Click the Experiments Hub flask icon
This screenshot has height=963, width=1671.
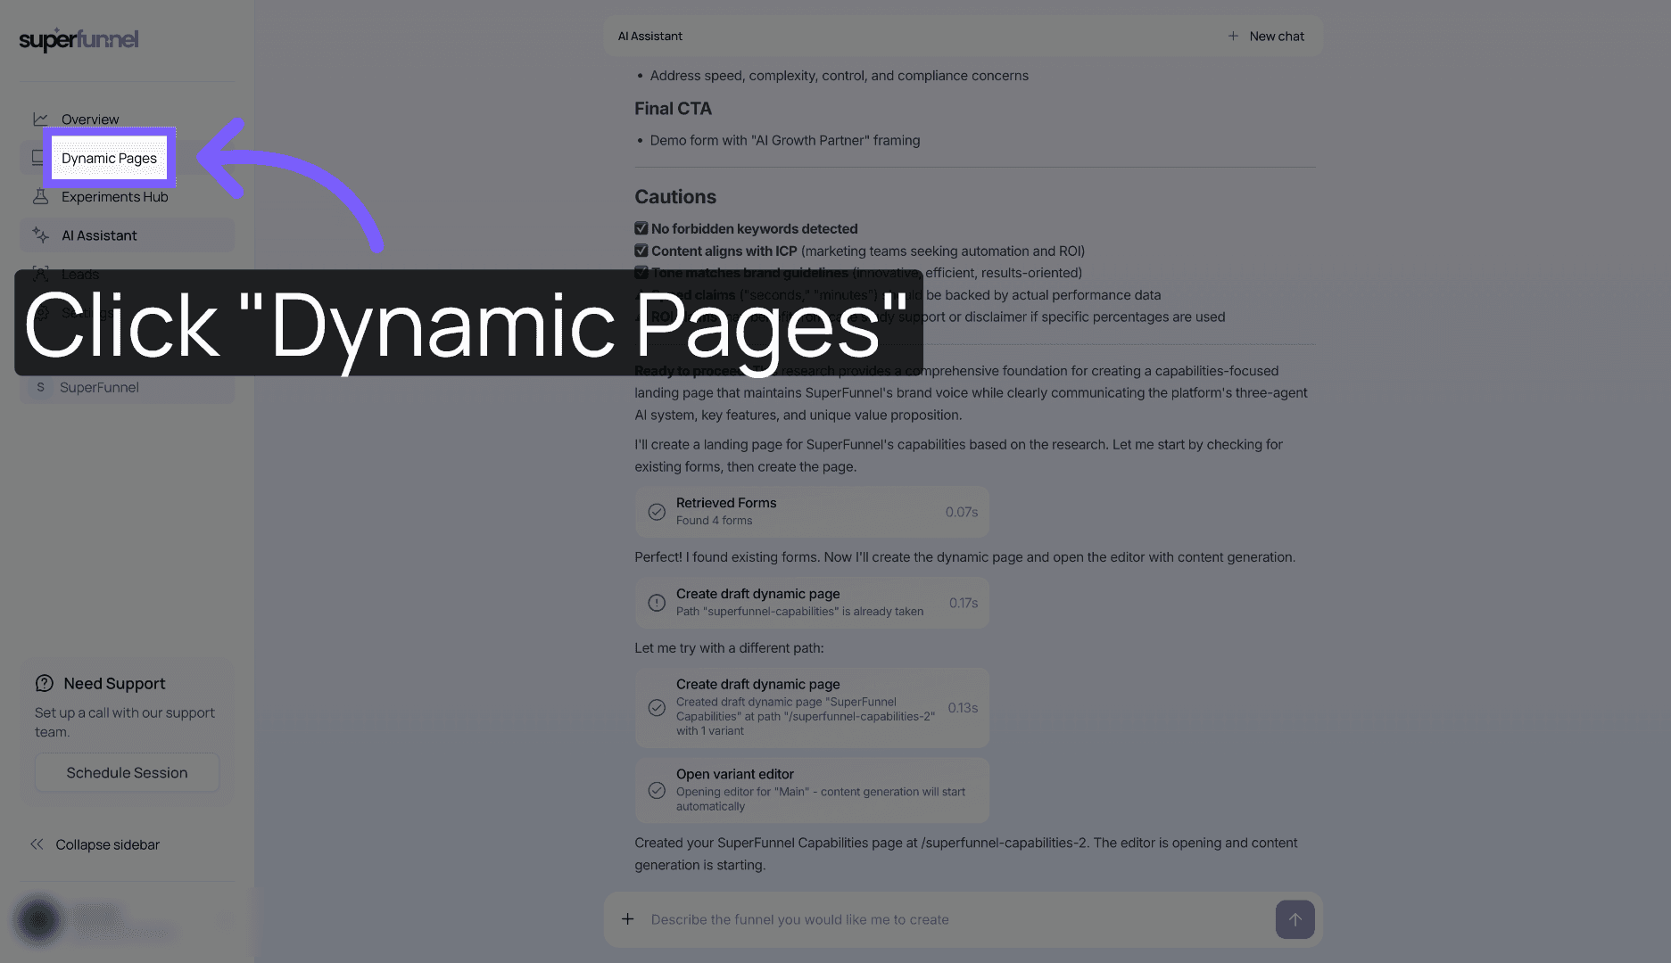pyautogui.click(x=40, y=196)
